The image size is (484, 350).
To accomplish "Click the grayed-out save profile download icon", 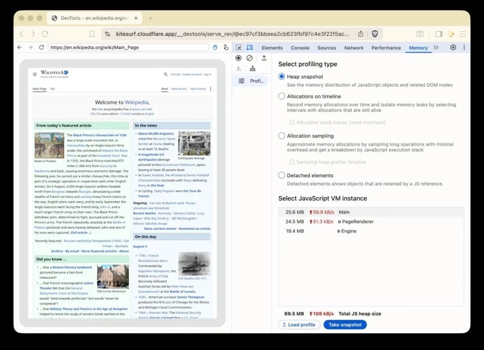I will click(x=238, y=68).
